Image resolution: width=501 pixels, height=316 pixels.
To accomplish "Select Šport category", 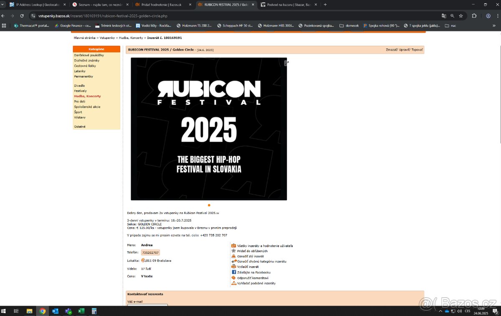I will point(78,112).
